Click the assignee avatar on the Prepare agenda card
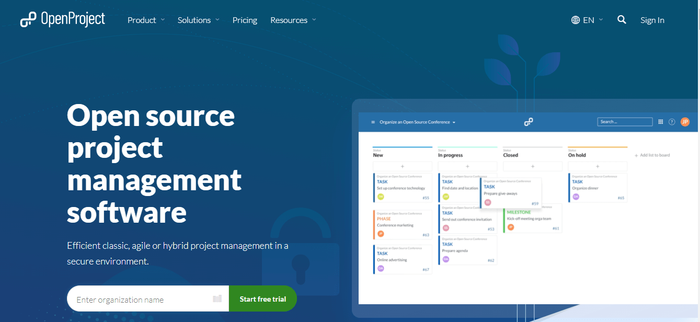The width and height of the screenshot is (700, 322). [446, 259]
